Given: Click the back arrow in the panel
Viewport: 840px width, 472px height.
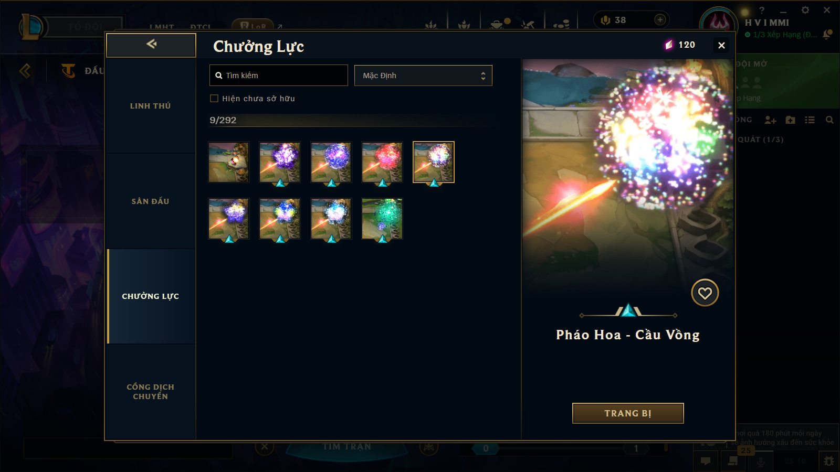Looking at the screenshot, I should pos(151,45).
